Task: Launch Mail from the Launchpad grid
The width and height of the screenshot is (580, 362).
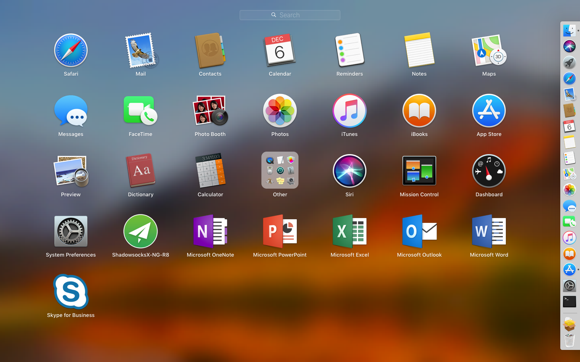Action: click(141, 50)
